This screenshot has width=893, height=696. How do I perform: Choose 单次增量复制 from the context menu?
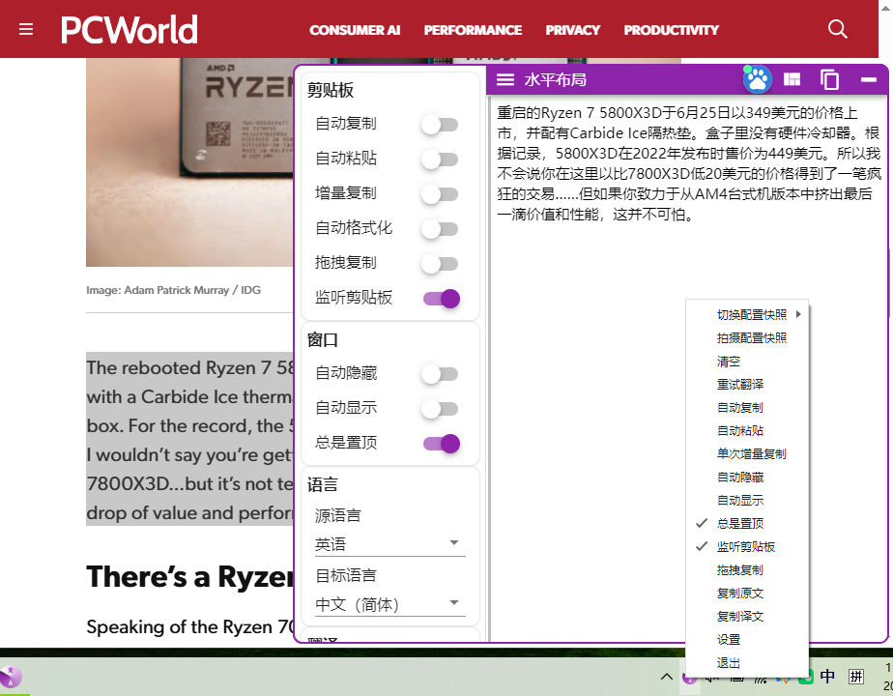(x=747, y=454)
